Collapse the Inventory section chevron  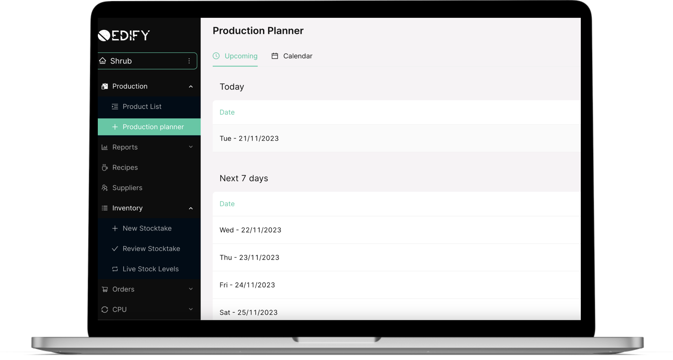tap(191, 208)
